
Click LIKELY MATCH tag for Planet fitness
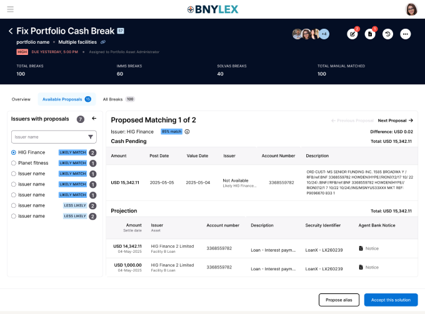(72, 163)
